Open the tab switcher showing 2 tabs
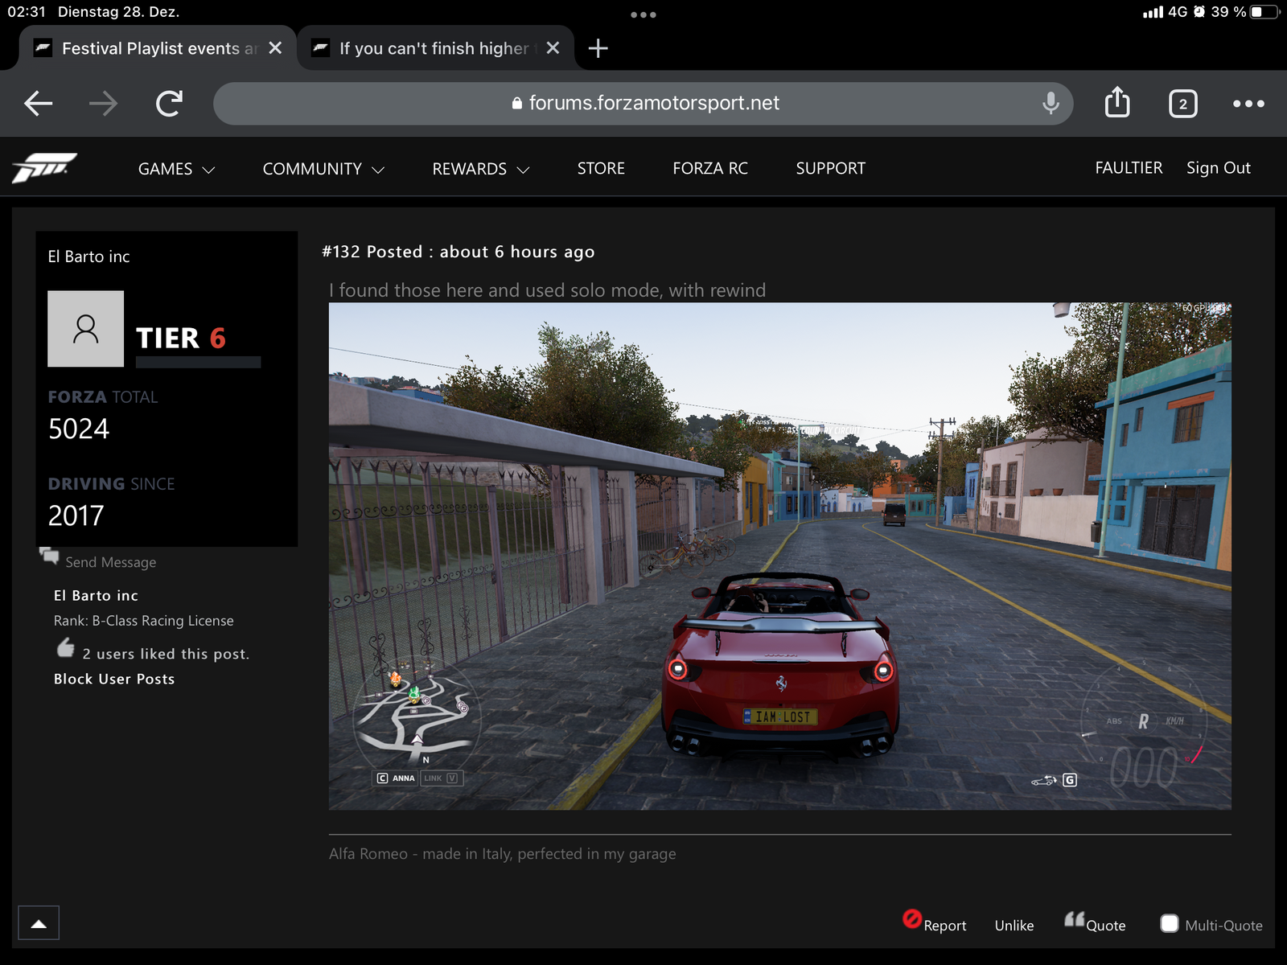 pyautogui.click(x=1182, y=104)
